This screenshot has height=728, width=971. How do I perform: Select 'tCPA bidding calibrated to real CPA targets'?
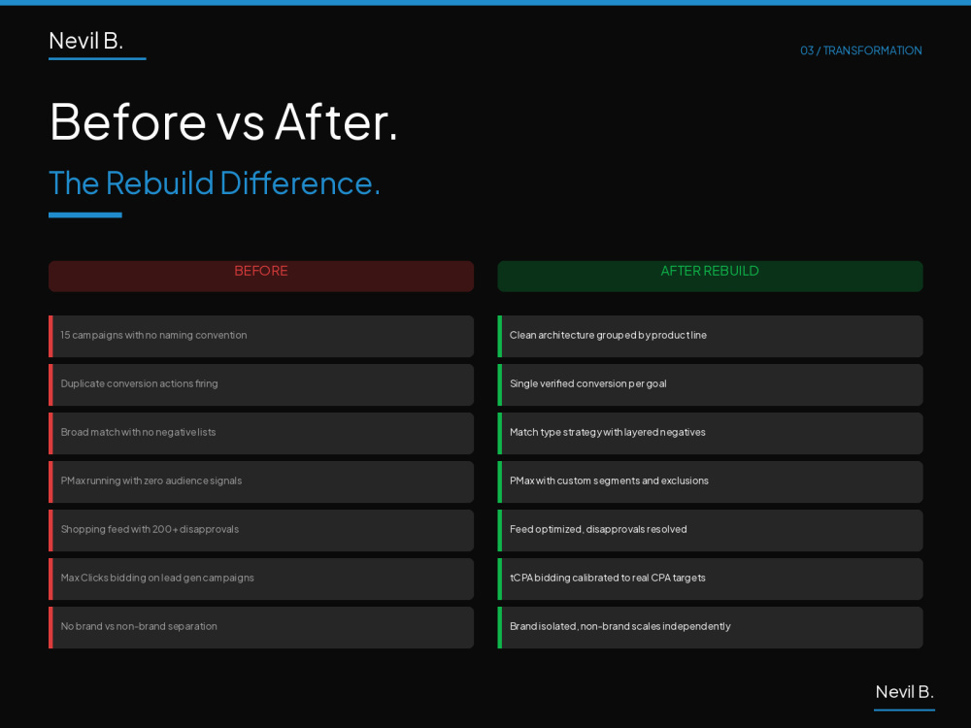(710, 579)
